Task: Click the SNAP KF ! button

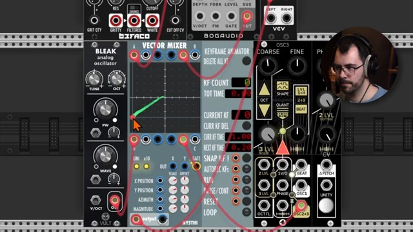Action: [x=247, y=158]
